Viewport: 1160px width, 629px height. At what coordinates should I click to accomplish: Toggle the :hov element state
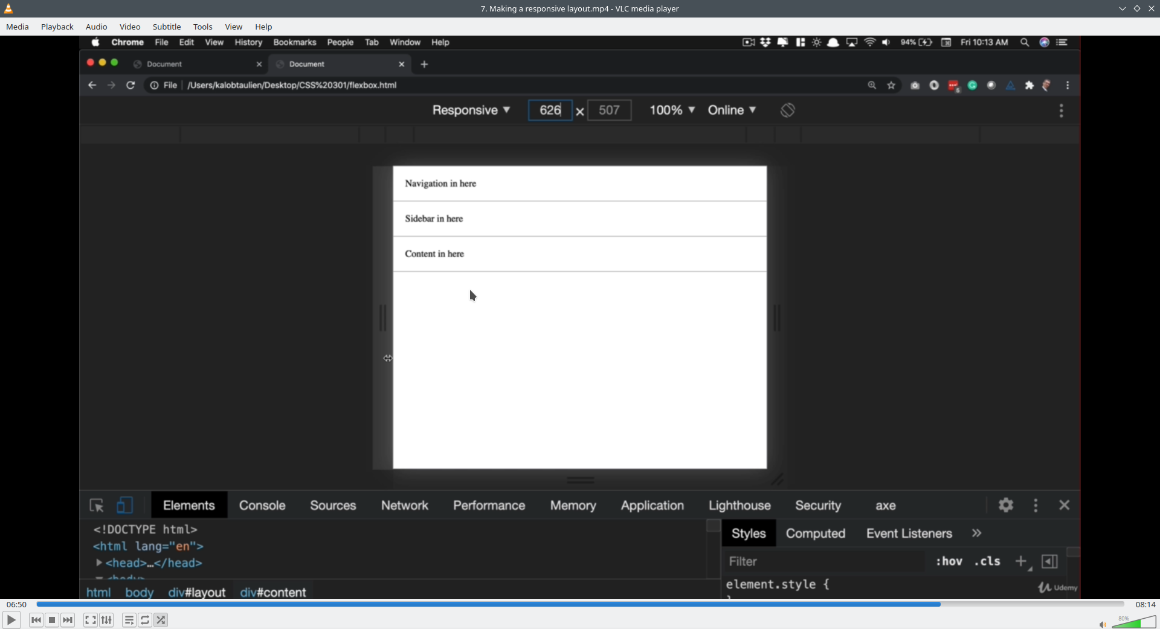[x=949, y=561]
